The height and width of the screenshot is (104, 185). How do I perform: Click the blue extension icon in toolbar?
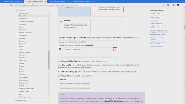[168, 5]
